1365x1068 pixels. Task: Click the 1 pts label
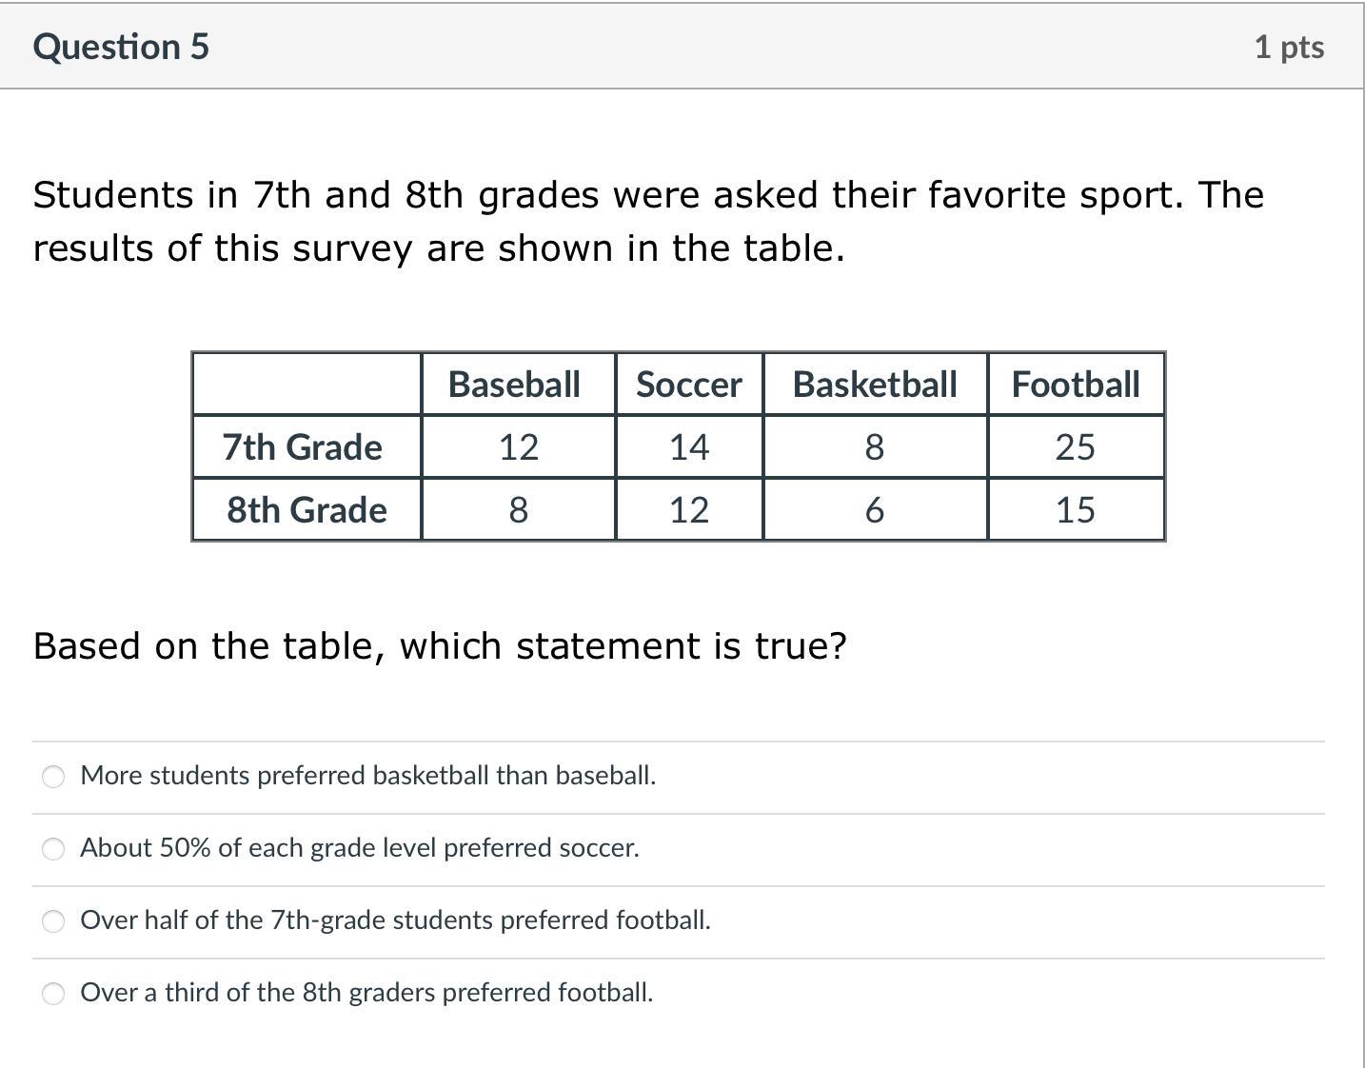(x=1288, y=47)
